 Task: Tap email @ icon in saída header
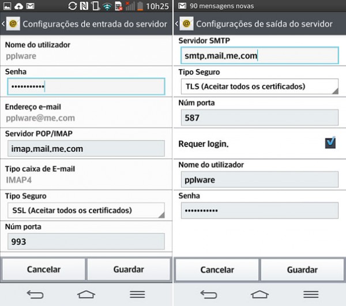(x=186, y=24)
